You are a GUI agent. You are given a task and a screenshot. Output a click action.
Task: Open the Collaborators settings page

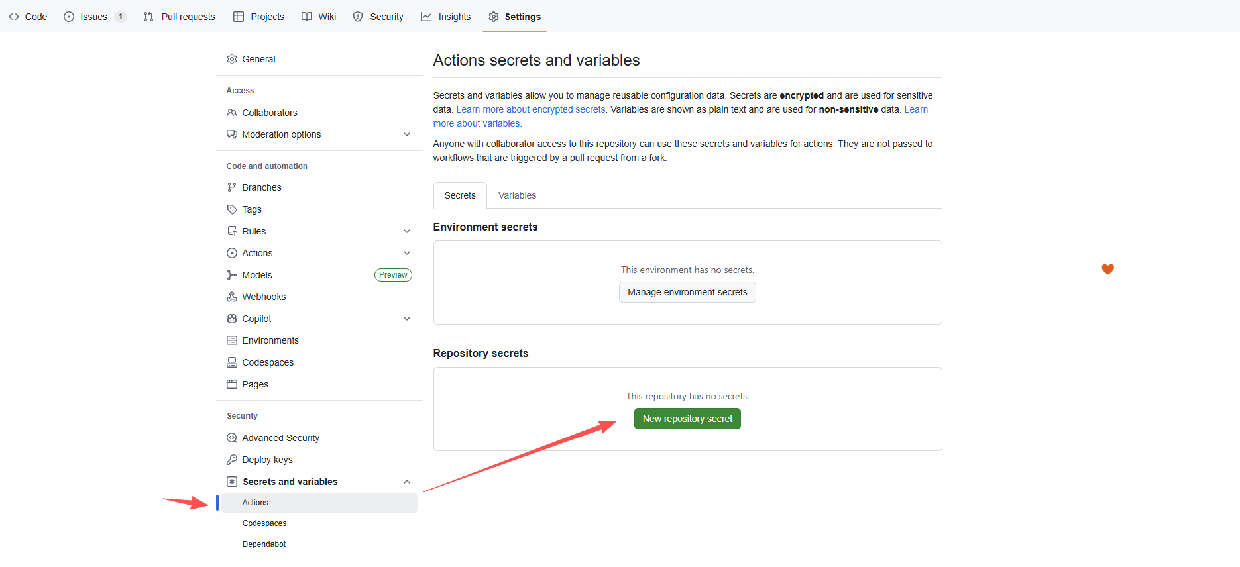click(x=319, y=113)
